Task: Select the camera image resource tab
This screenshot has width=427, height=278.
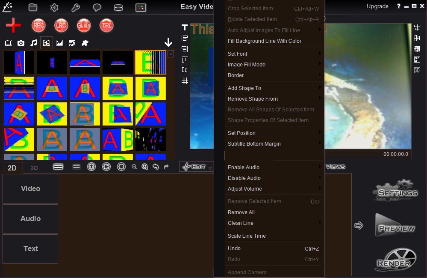Action: pos(21,43)
